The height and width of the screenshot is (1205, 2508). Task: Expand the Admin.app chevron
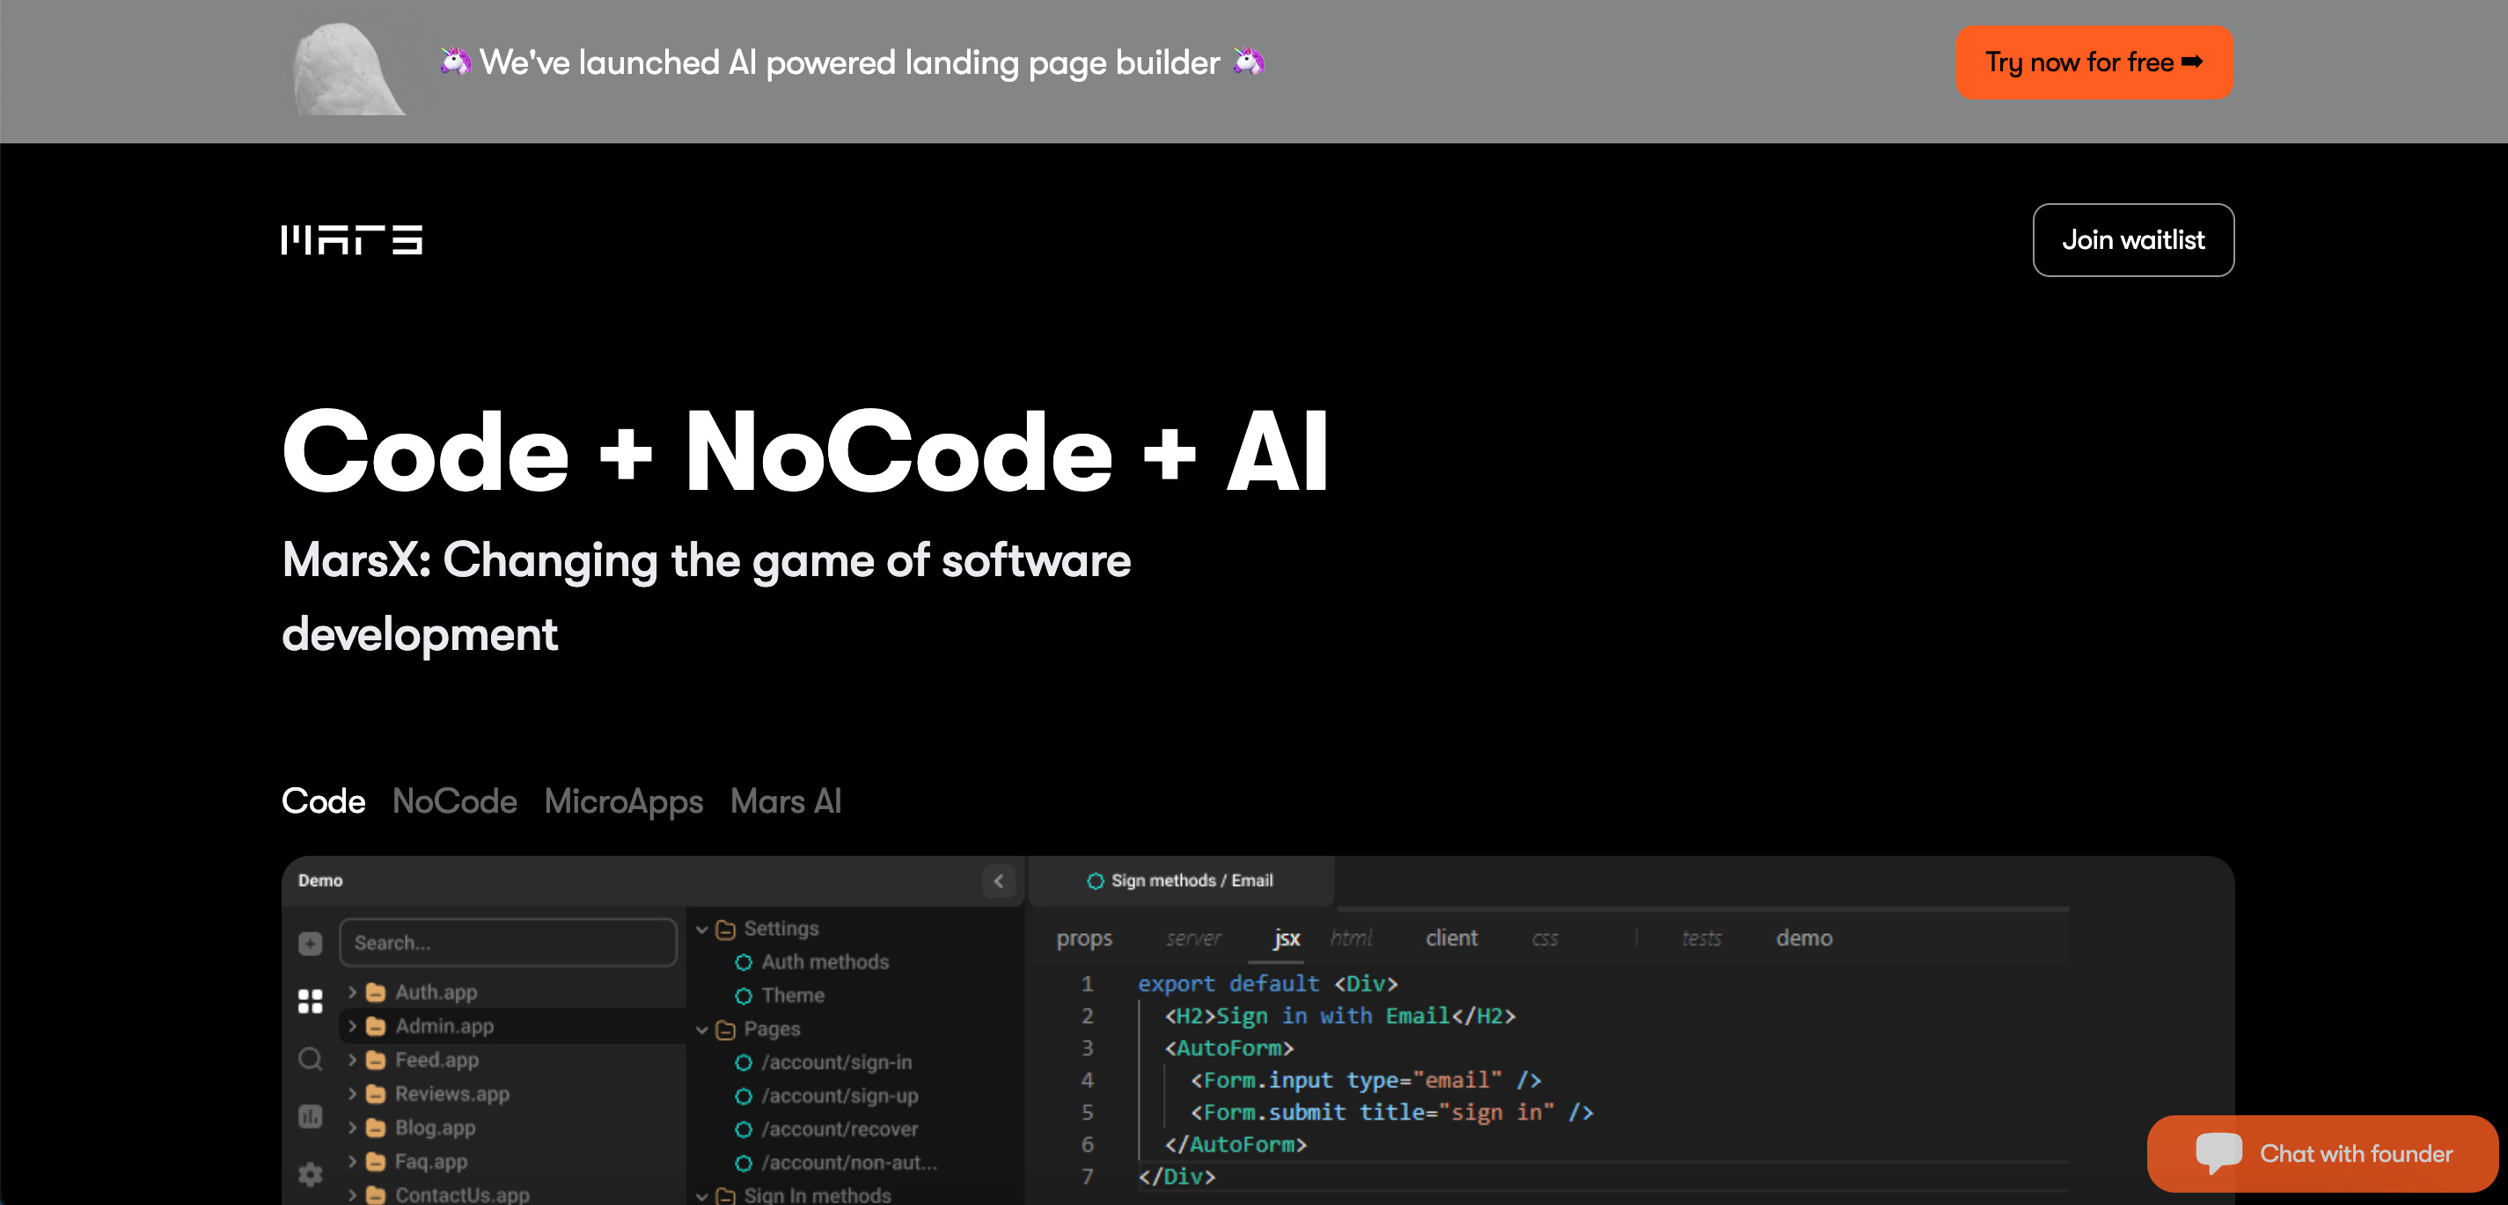[x=353, y=1026]
